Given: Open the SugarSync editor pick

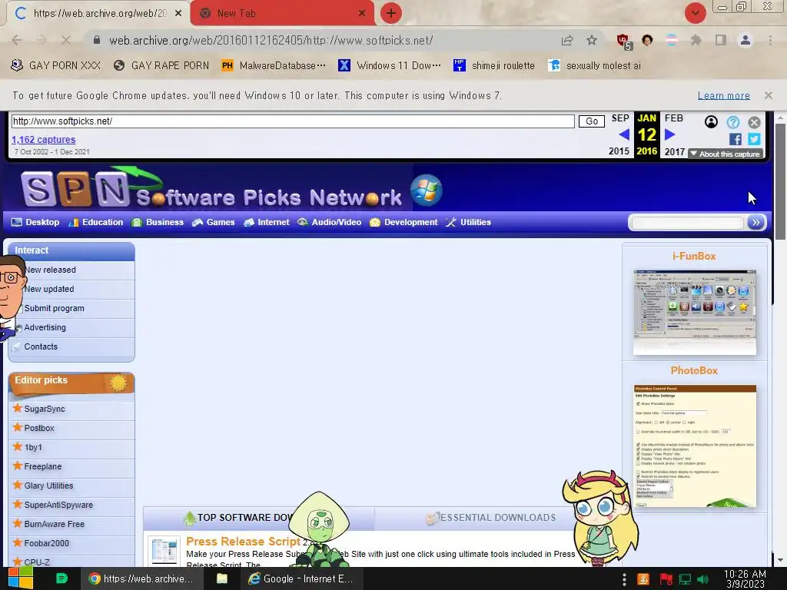Looking at the screenshot, I should coord(45,409).
